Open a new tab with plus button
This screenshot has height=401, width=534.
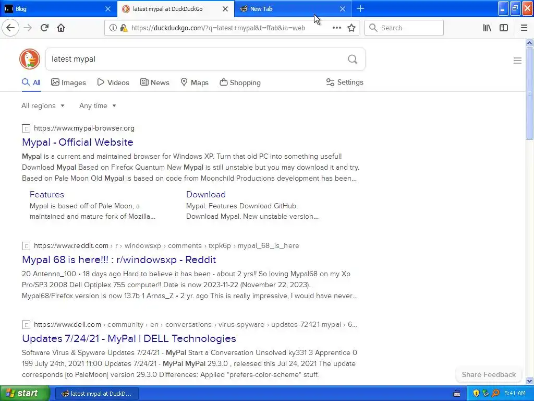tap(360, 9)
